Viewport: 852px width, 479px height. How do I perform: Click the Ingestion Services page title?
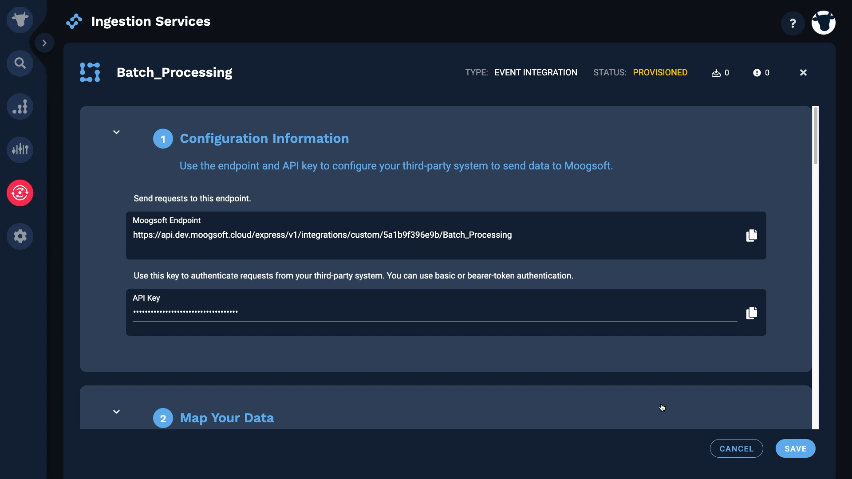151,21
